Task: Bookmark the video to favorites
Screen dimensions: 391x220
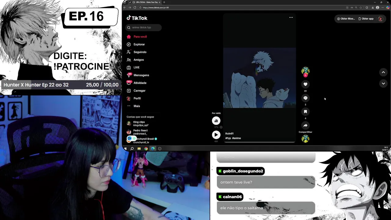Action: point(305,112)
